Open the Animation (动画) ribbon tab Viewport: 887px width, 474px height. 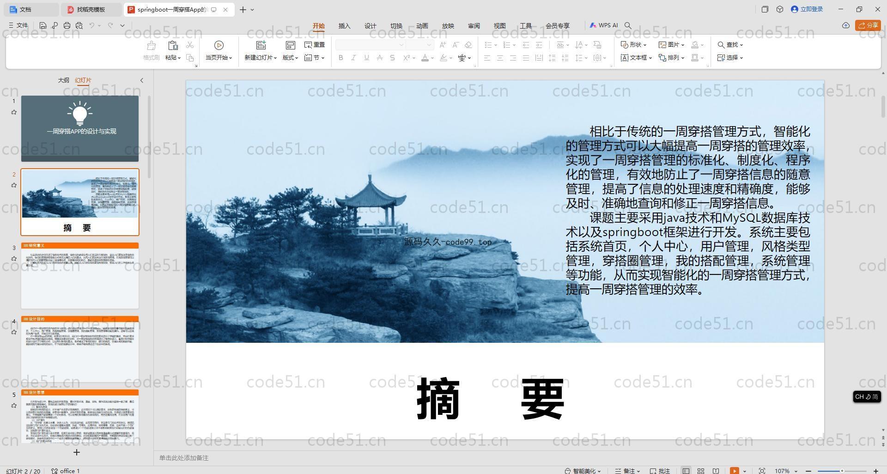pyautogui.click(x=422, y=26)
